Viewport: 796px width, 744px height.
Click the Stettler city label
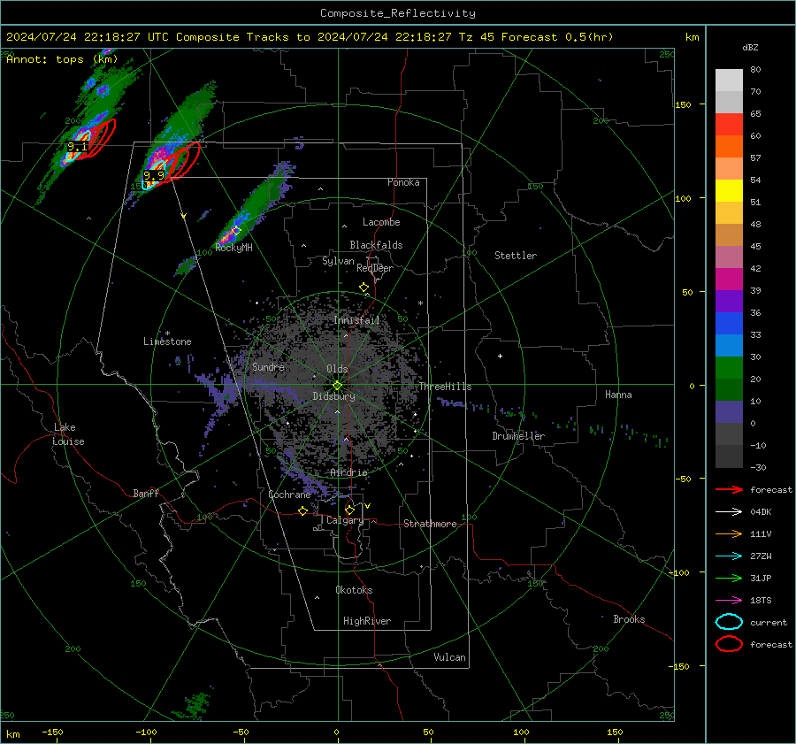(x=516, y=256)
